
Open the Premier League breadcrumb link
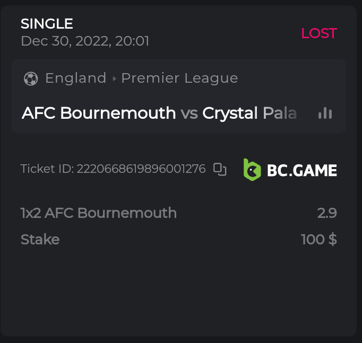pos(179,78)
